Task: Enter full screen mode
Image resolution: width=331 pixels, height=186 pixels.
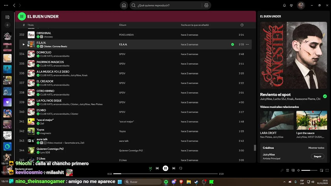Action: point(327,171)
